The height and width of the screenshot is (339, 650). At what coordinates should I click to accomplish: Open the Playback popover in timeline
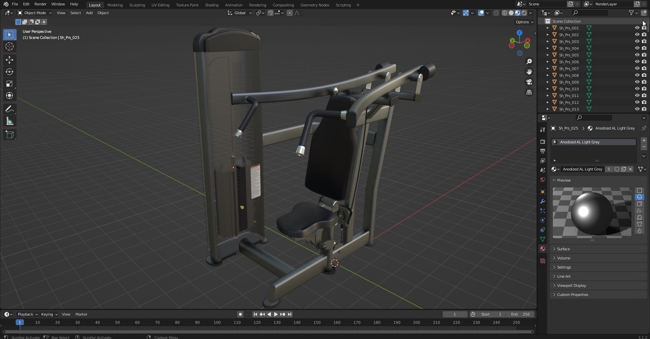click(27, 314)
